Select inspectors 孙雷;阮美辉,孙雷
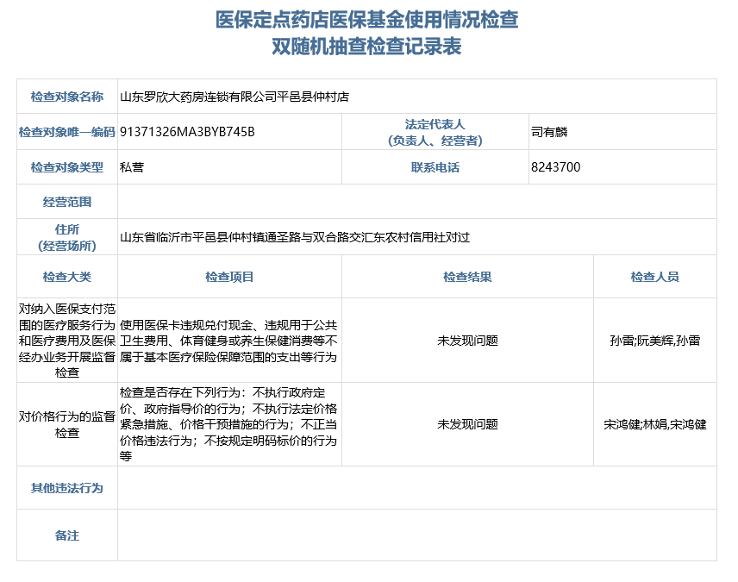 (654, 341)
